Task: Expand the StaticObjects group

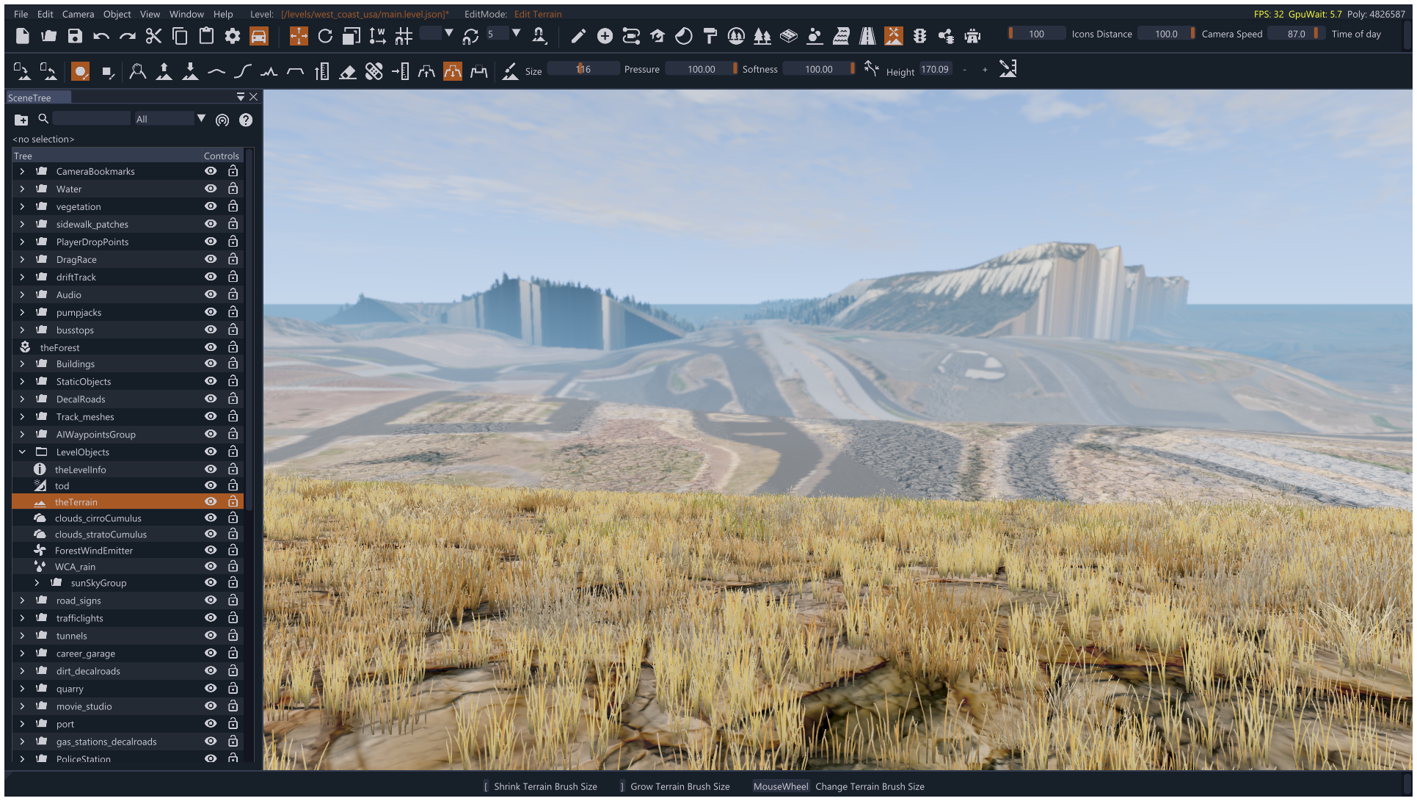Action: (22, 382)
